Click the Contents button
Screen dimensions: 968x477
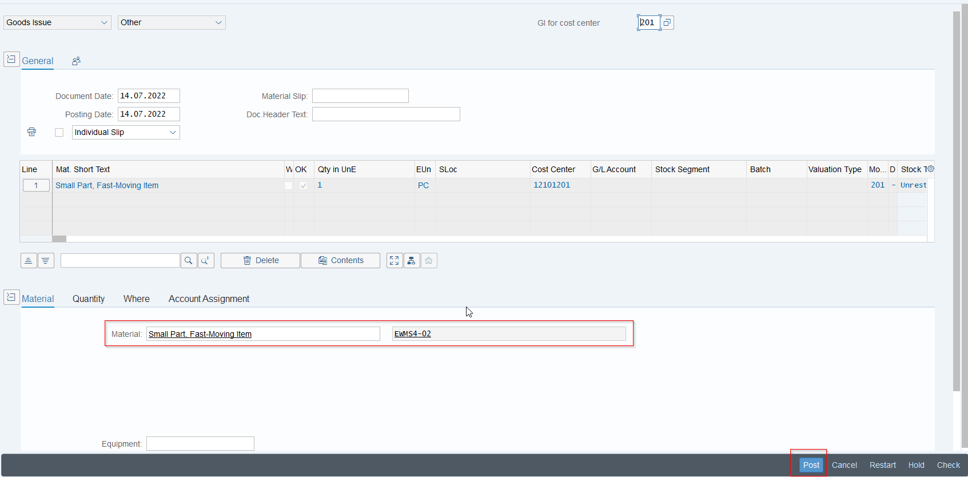click(340, 261)
